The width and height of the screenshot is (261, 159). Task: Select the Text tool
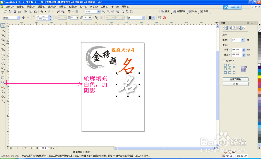point(3,73)
